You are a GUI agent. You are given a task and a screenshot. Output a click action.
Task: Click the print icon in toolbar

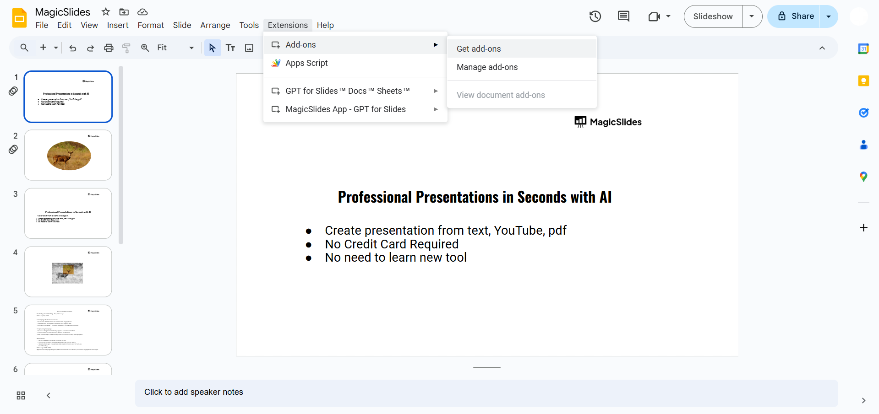pos(109,48)
